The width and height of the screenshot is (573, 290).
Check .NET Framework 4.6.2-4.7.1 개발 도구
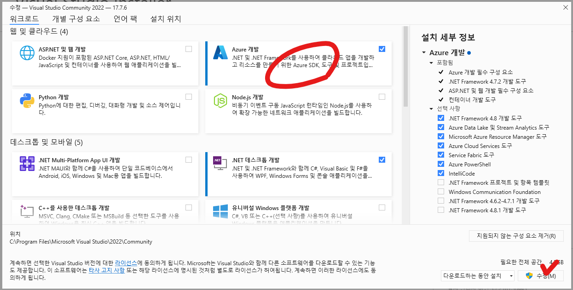441,201
